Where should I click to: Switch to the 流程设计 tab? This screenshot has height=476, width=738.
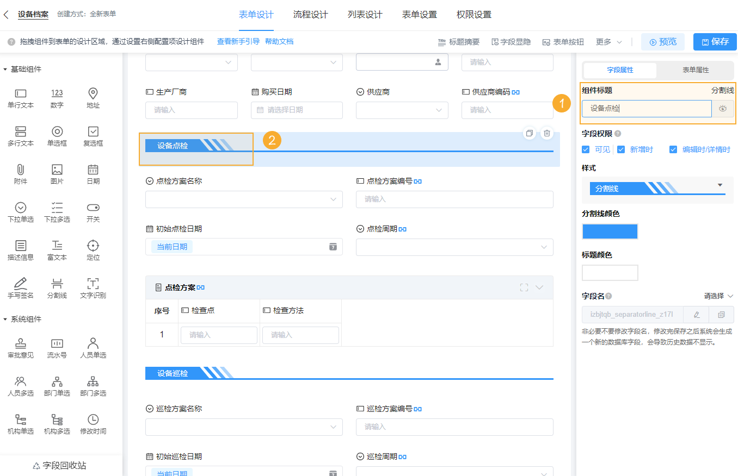click(x=311, y=15)
